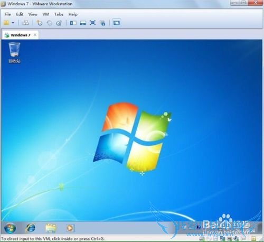
Task: Open the File menu
Action: tap(7, 14)
